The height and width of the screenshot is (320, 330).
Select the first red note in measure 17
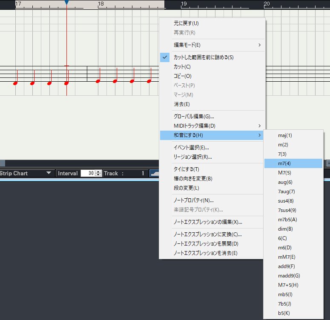tap(15, 83)
